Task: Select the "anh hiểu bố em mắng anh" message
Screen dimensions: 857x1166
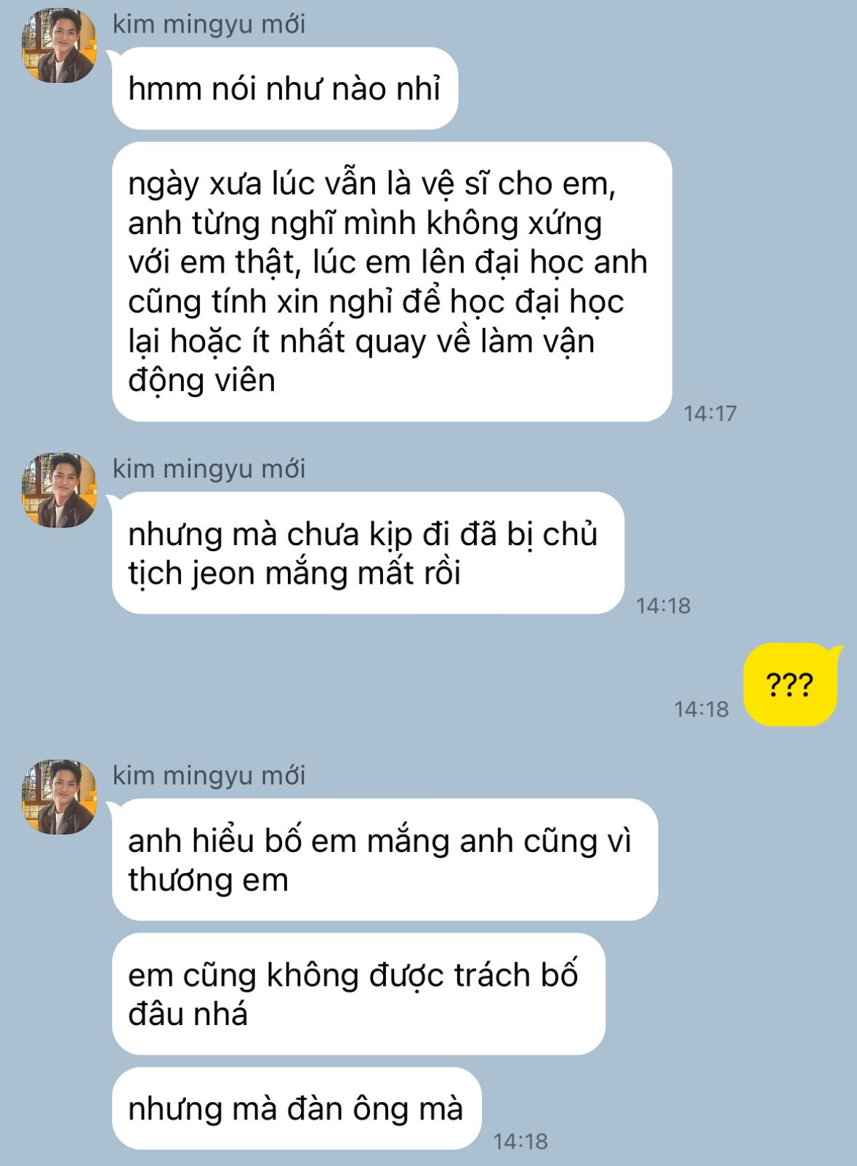Action: (384, 860)
